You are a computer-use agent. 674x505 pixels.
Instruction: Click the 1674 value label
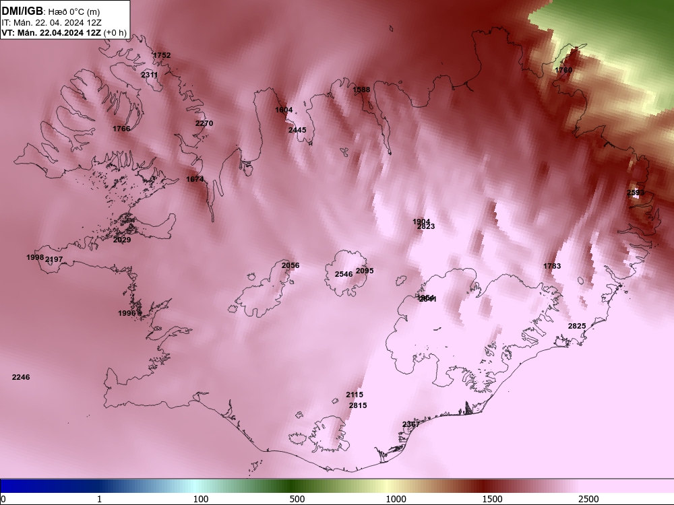tap(195, 179)
